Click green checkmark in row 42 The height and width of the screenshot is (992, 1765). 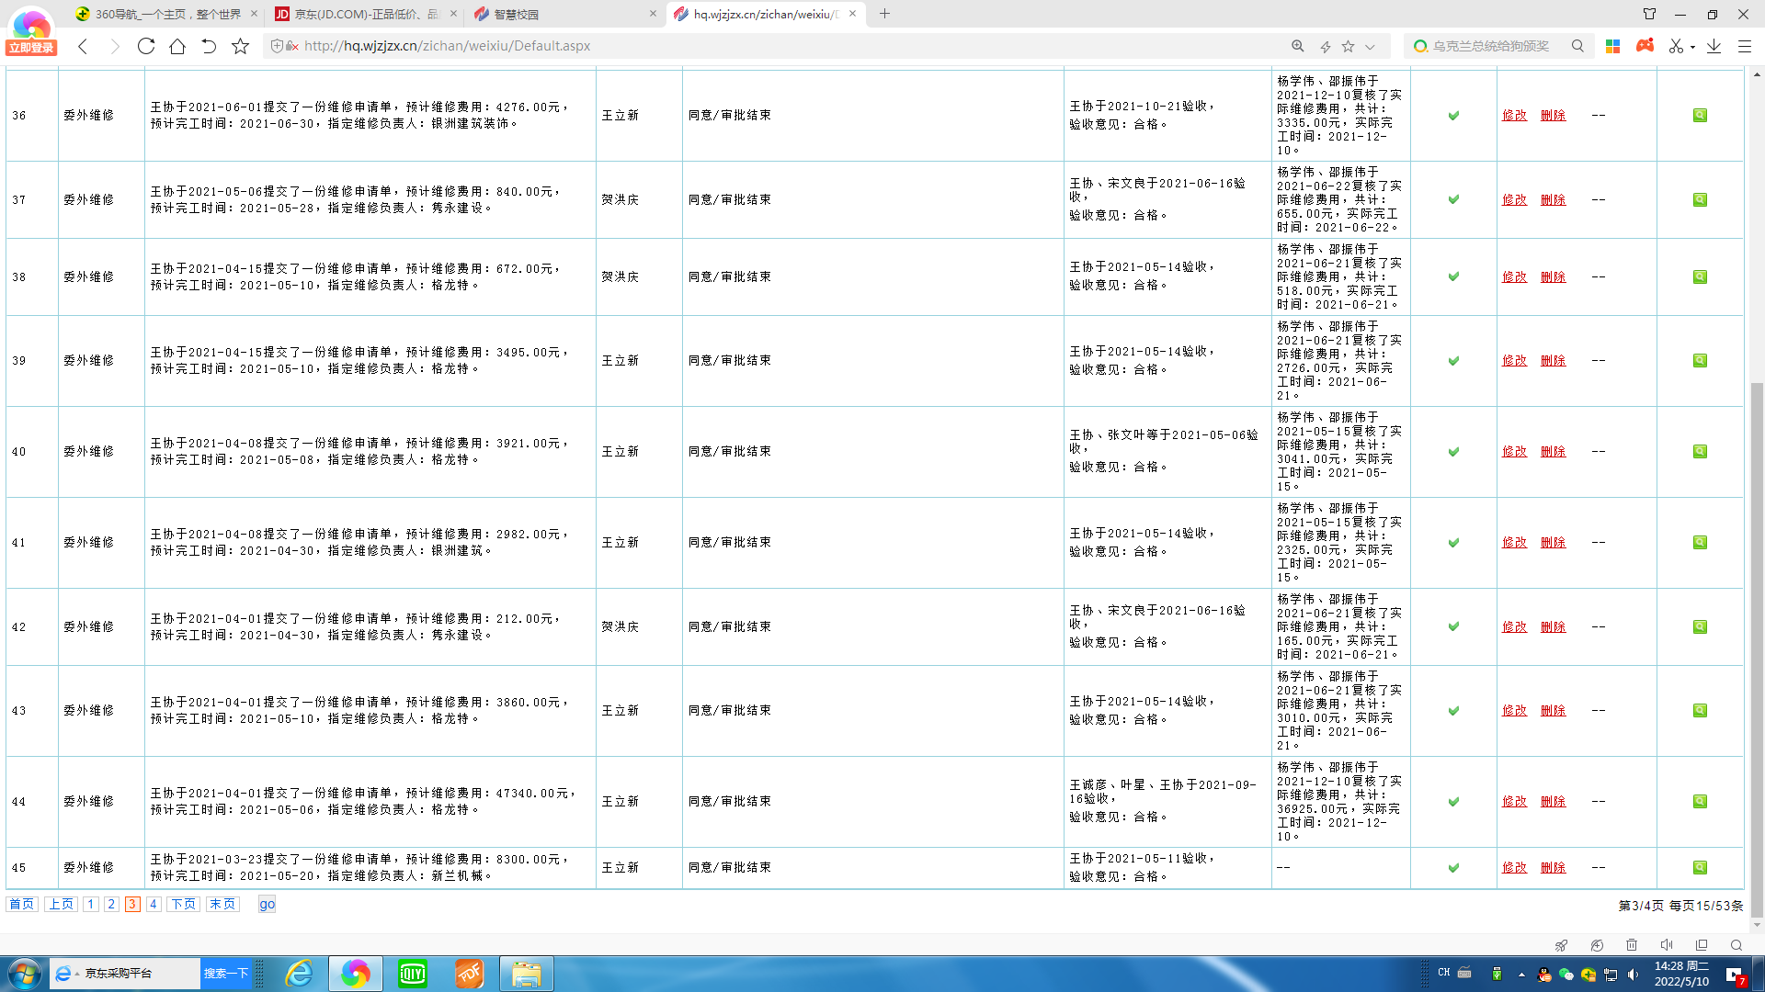pos(1453,626)
